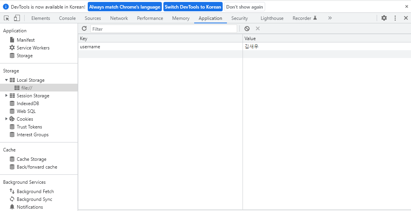Open the Security tab

point(239,18)
